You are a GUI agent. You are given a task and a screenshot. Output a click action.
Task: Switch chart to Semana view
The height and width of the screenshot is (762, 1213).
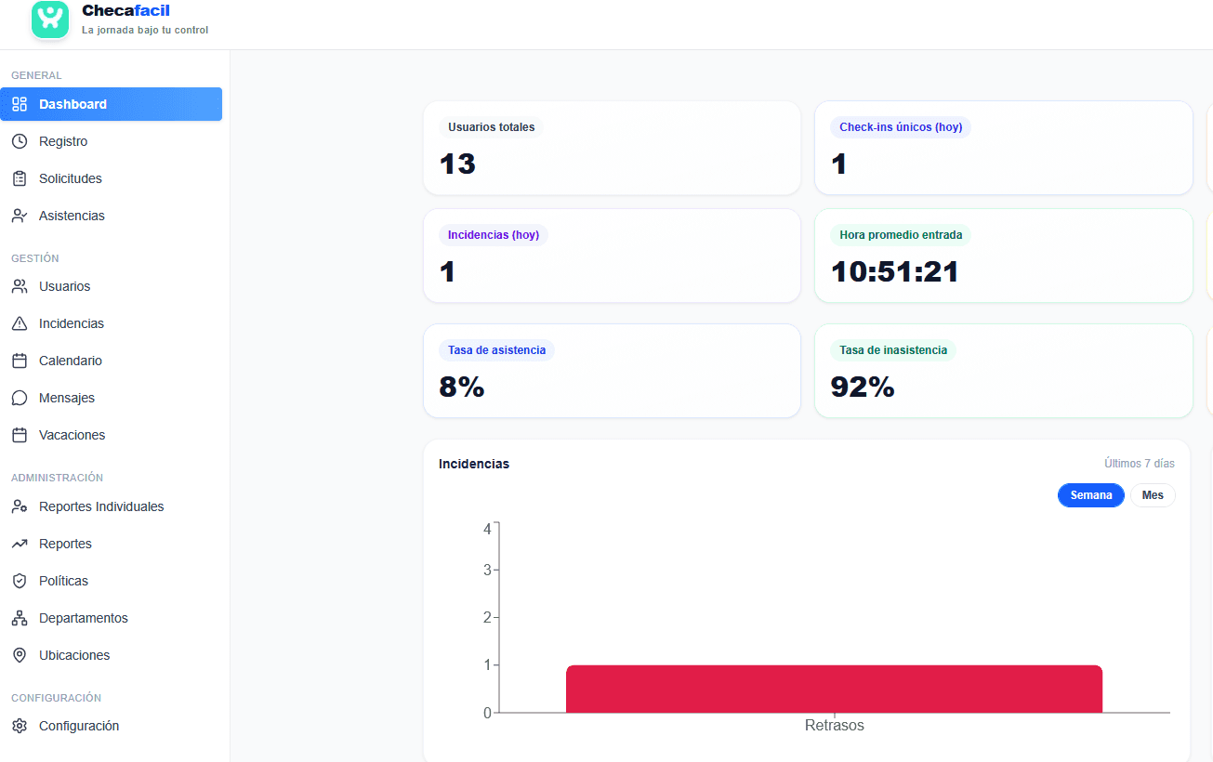[x=1090, y=495]
